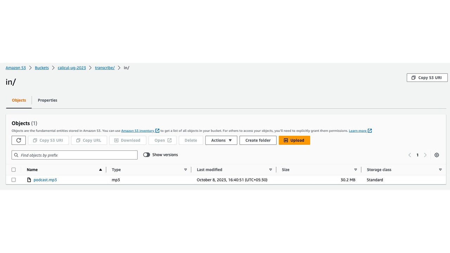This screenshot has width=450, height=253.
Task: Open the podcast.mp3 object link
Action: [x=45, y=180]
